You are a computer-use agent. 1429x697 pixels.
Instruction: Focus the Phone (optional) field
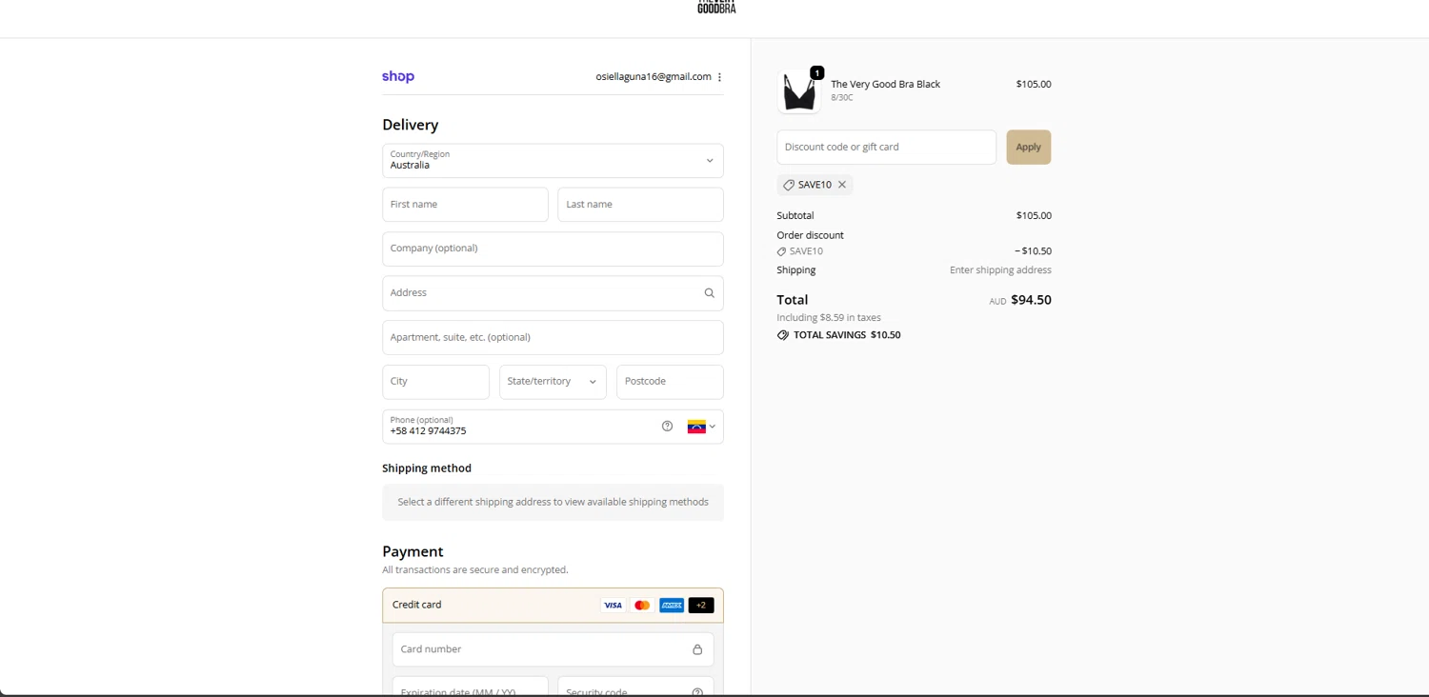553,427
